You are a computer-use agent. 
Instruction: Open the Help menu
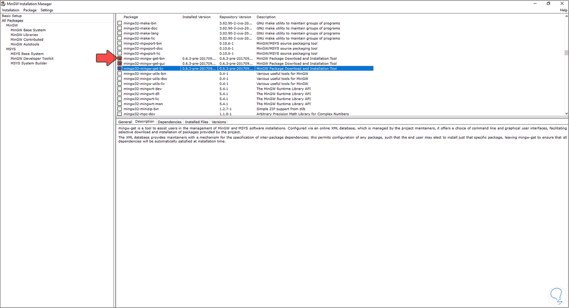[x=564, y=10]
